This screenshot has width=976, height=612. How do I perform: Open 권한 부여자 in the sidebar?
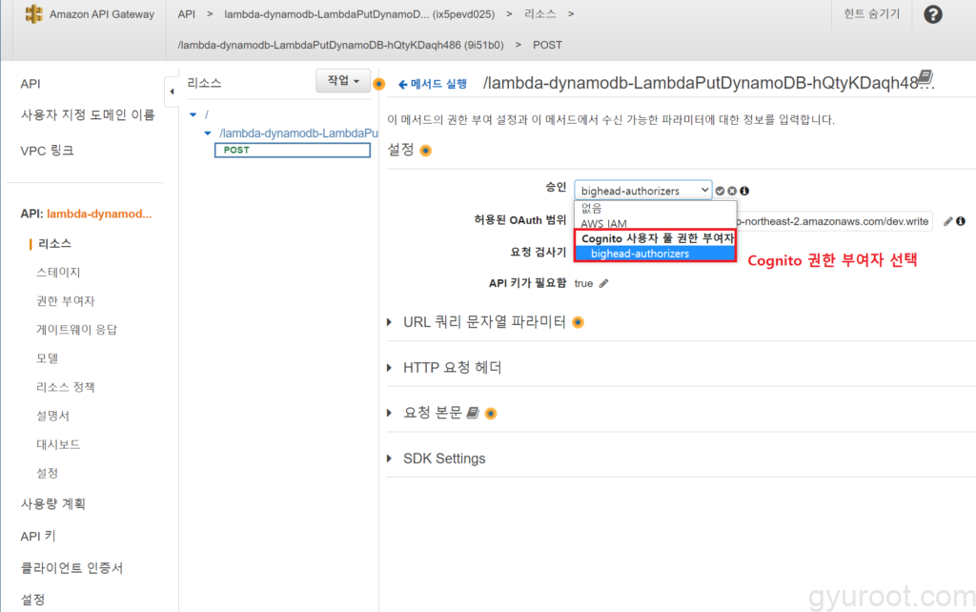65,301
